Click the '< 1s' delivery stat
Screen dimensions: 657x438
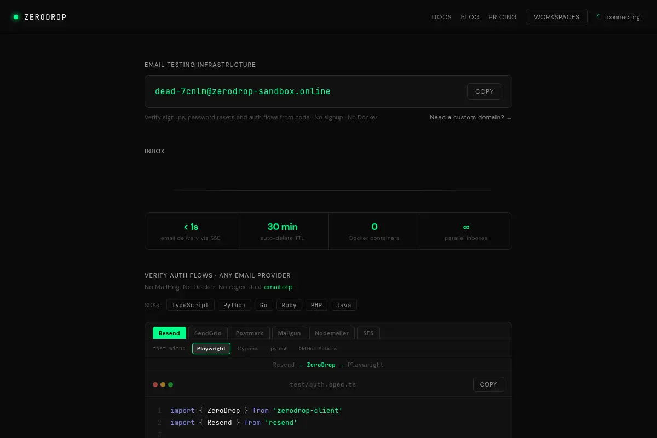[x=191, y=231]
